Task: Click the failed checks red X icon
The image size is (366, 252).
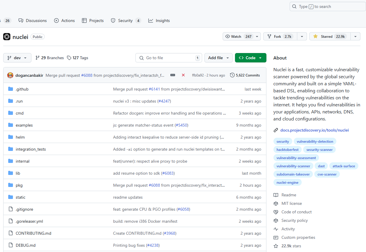Action: click(x=183, y=75)
